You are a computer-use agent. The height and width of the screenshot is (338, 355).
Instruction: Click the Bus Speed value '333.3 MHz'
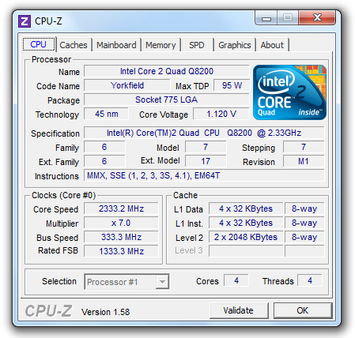[x=121, y=237]
